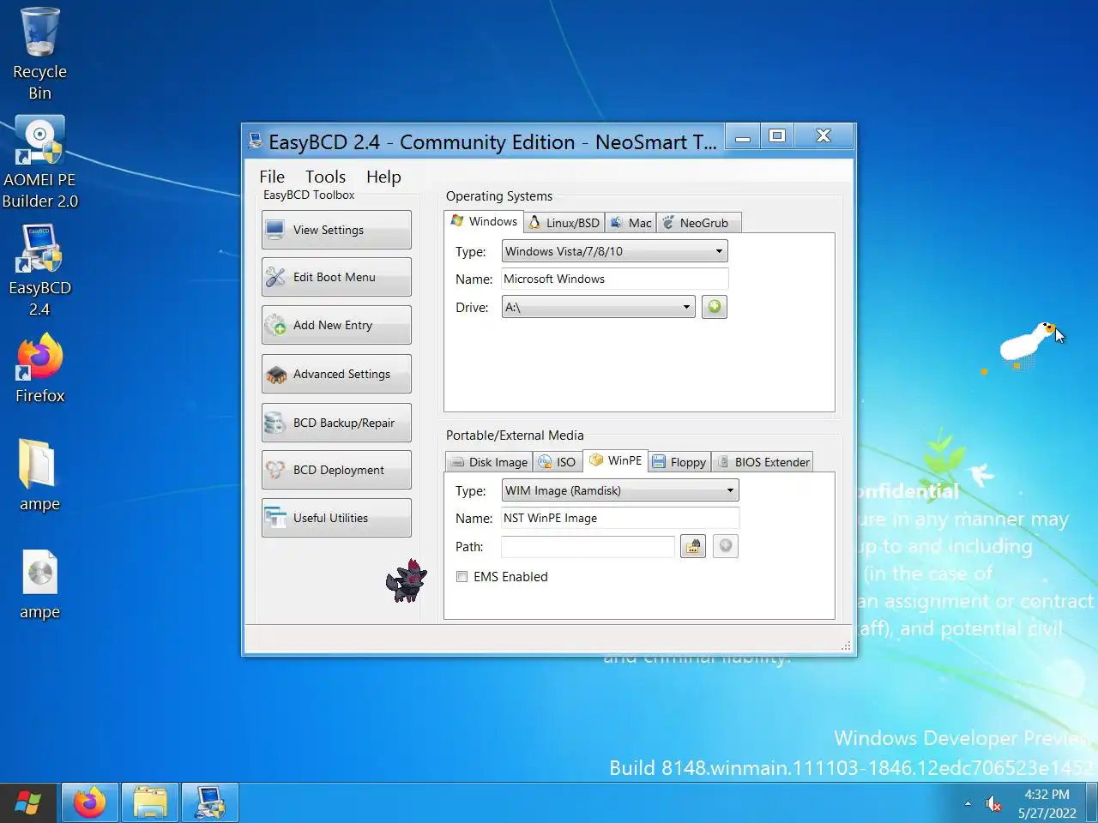The image size is (1098, 823).
Task: Open Useful Utilities
Action: 336,518
